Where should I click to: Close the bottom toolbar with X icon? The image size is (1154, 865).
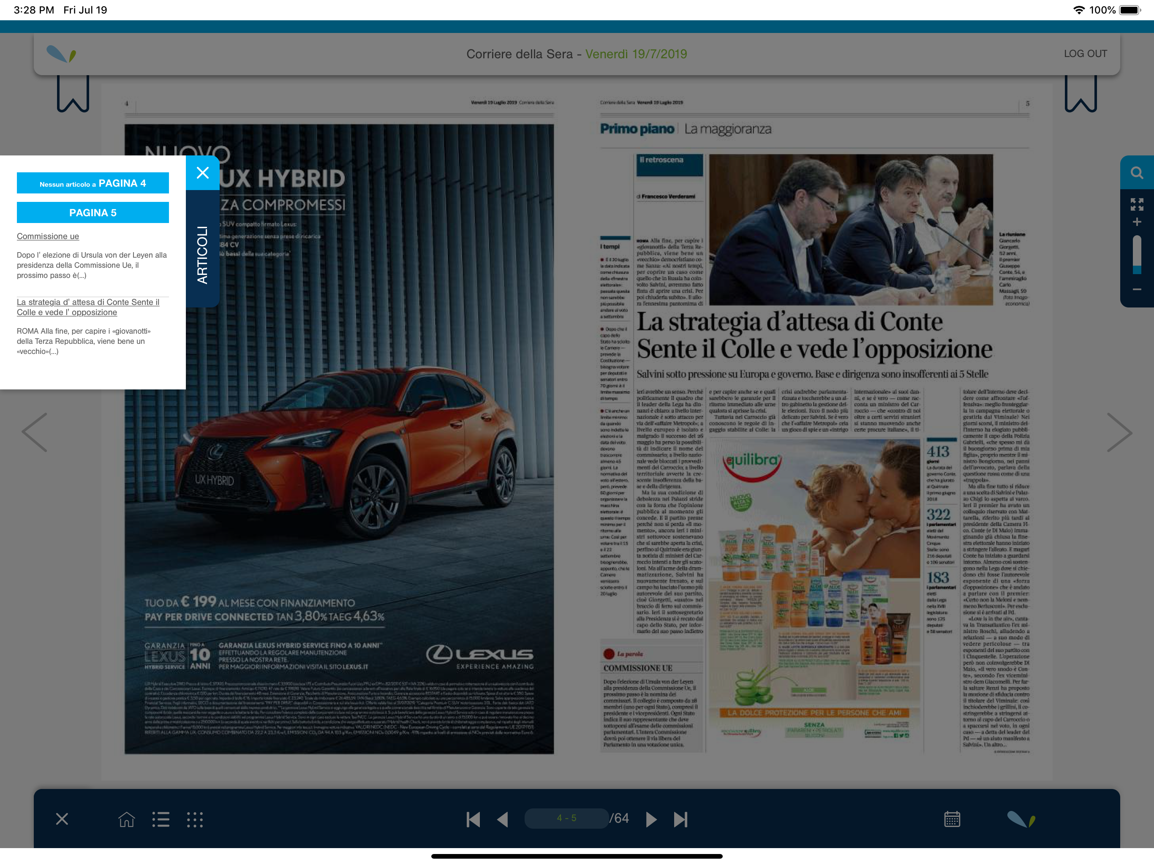(x=62, y=819)
